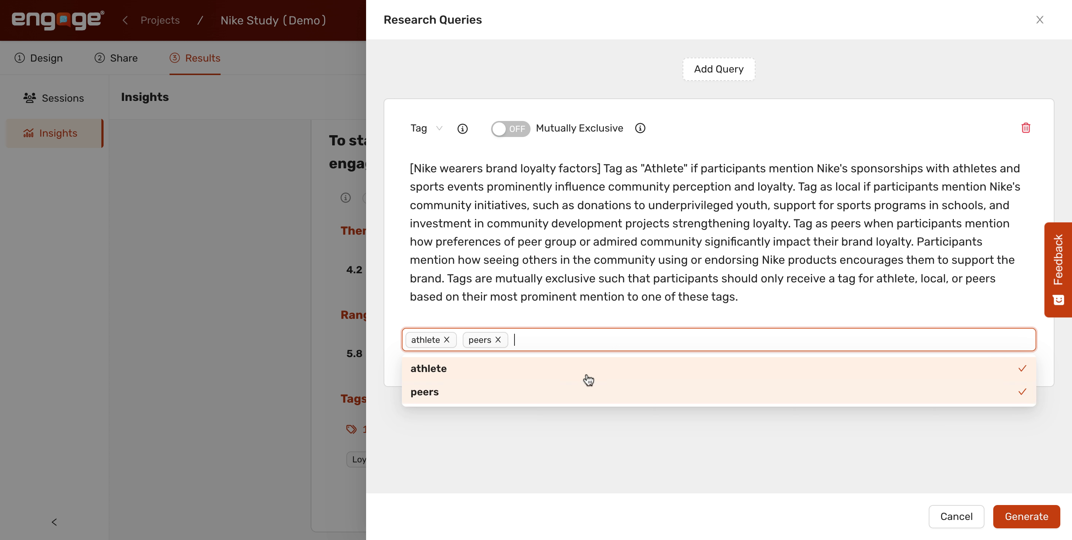Open the Feedback side tab
Screen dimensions: 1072x540
(1058, 270)
